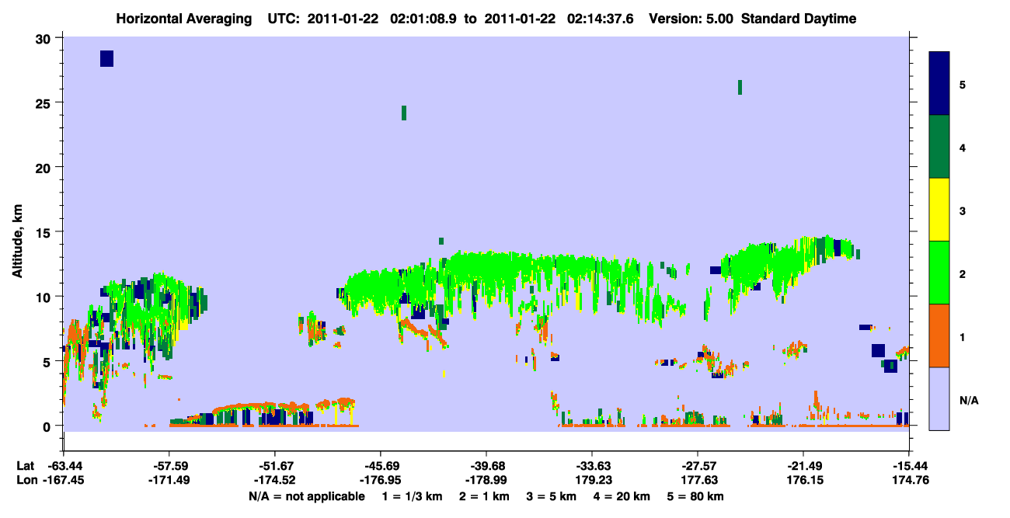This screenshot has width=1010, height=518.
Task: Click the bright green level 2 colorbar segment
Action: click(939, 273)
